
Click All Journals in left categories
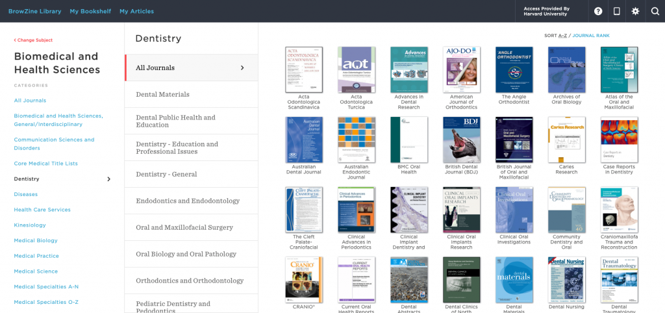click(30, 101)
